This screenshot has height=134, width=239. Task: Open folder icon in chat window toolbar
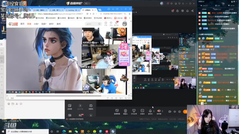pos(13,104)
